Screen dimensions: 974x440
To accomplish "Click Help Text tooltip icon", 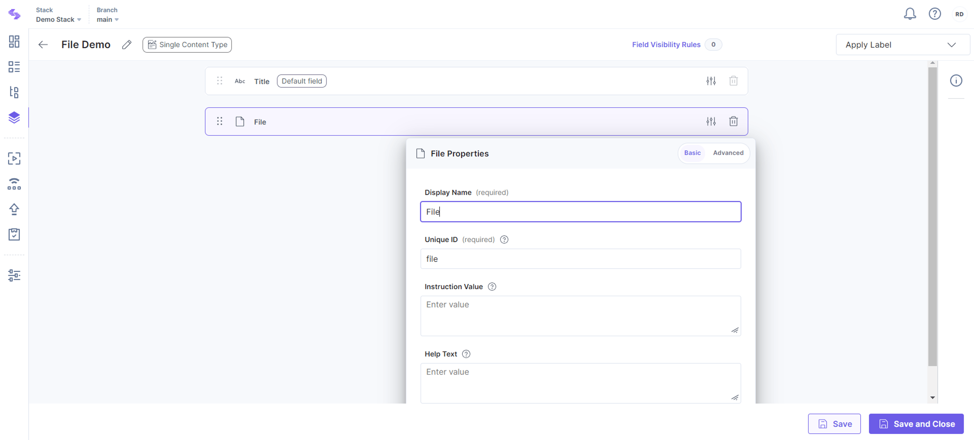I will [x=466, y=354].
